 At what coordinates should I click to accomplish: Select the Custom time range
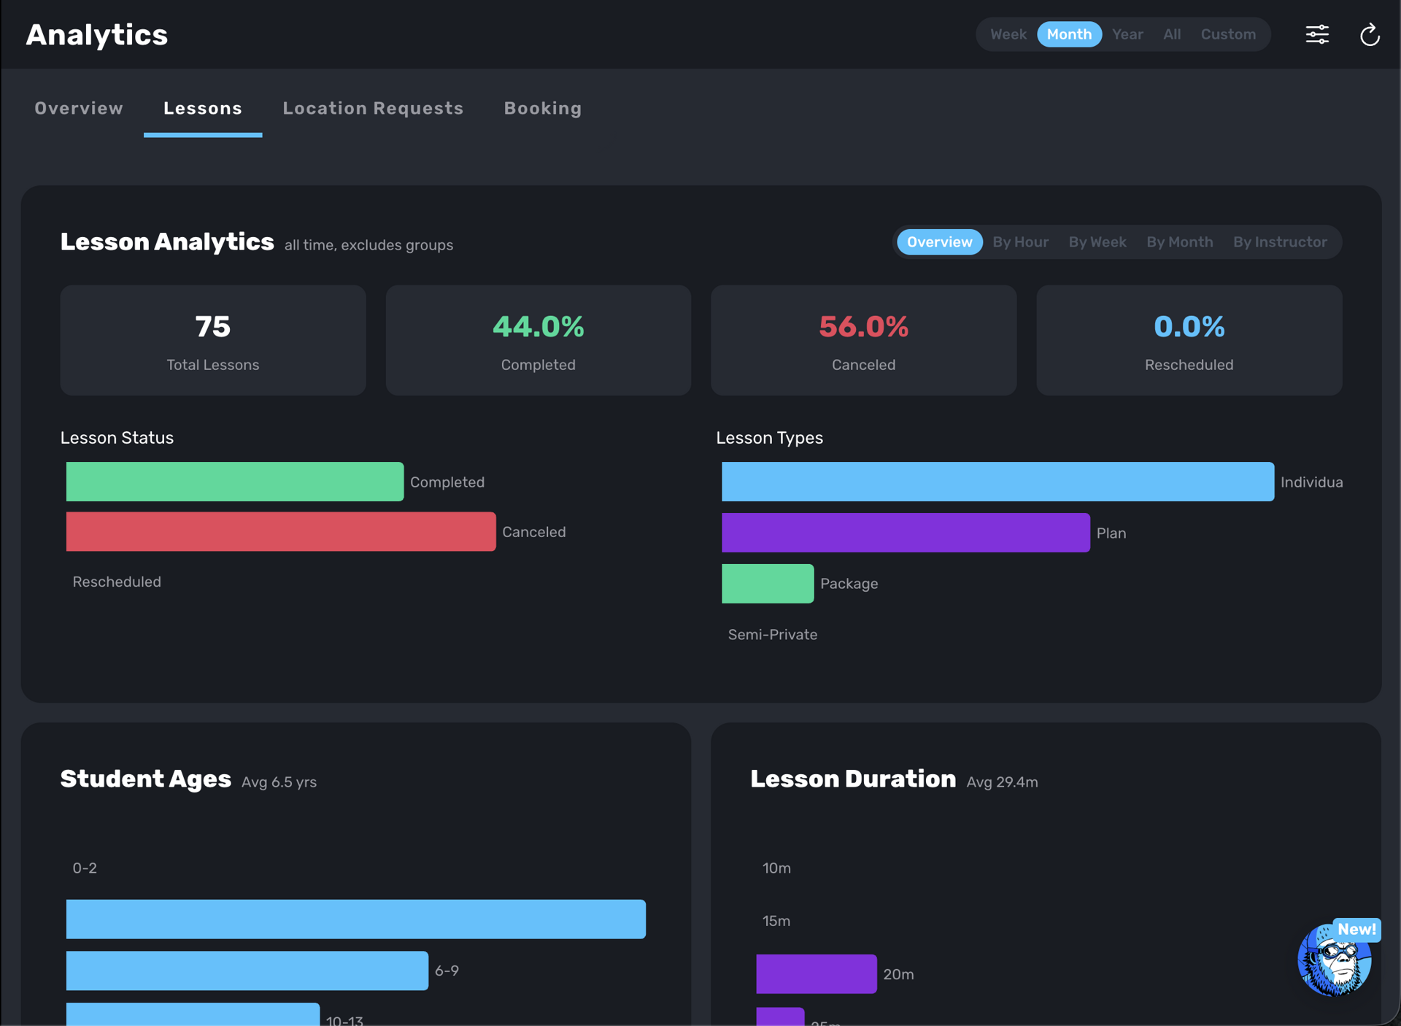[x=1228, y=34]
